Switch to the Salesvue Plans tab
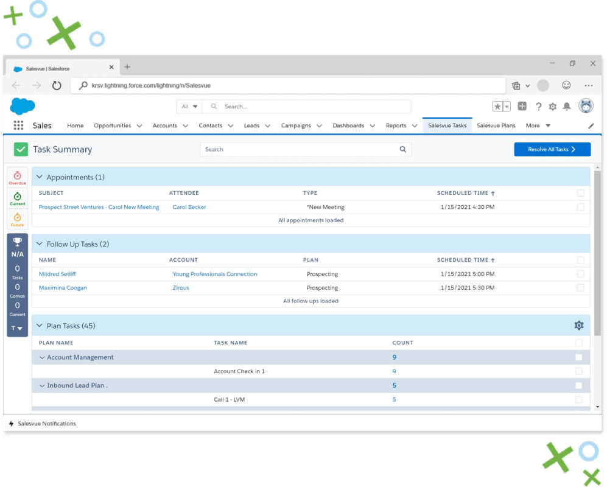This screenshot has width=607, height=487. coord(496,125)
